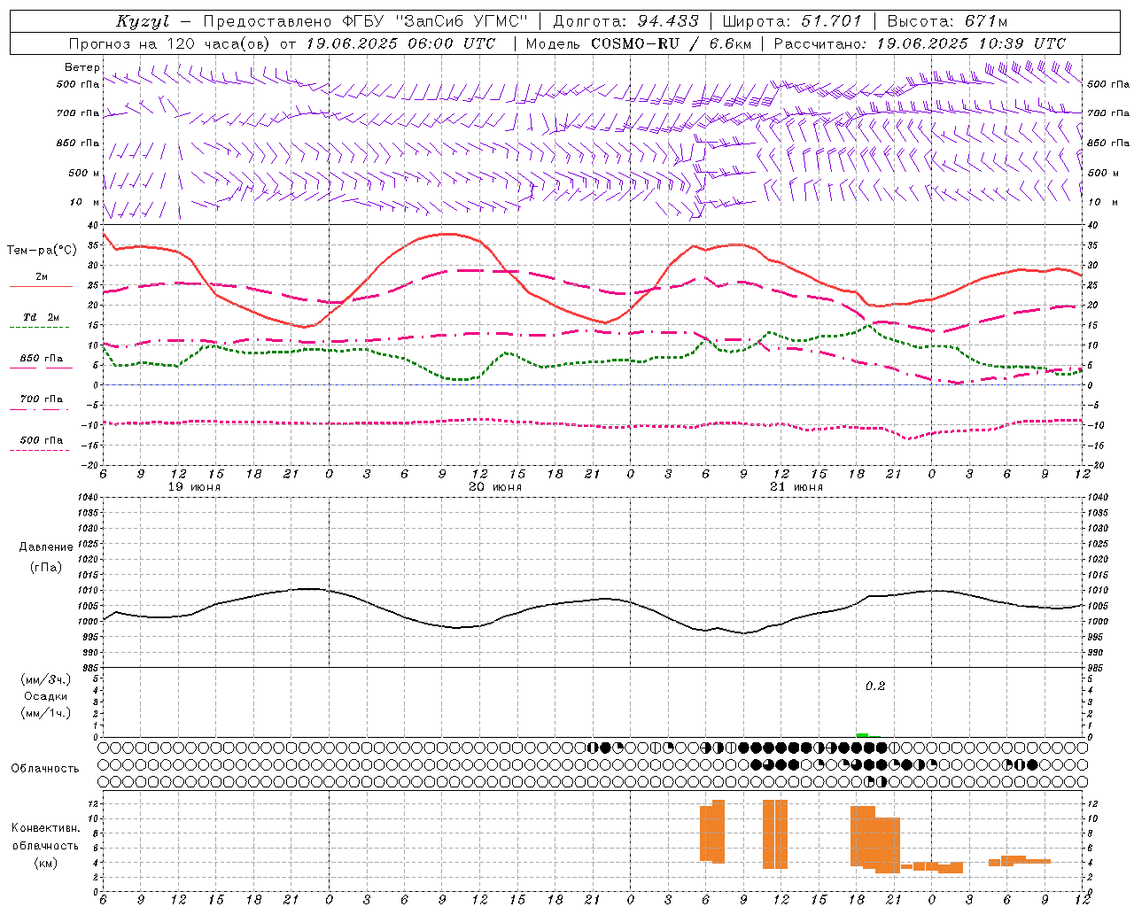Click the 2м legend entry for temperature
Viewport: 1134px width, 907px height.
click(x=42, y=276)
